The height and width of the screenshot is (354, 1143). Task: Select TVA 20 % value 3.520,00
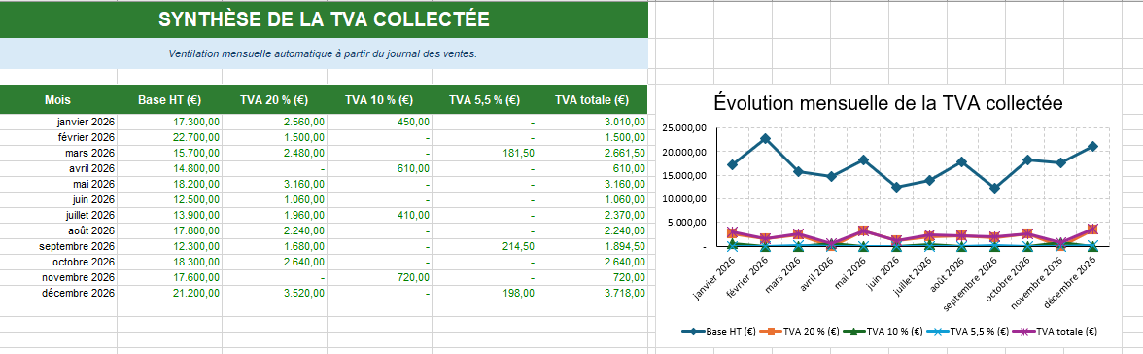(x=274, y=293)
